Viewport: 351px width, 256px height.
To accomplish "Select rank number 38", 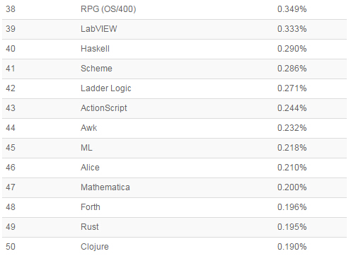I will click(x=11, y=9).
